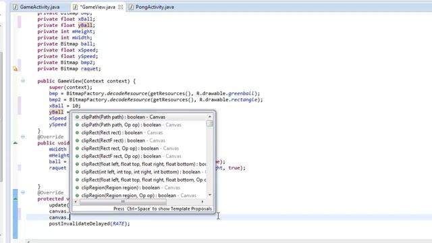Viewport: 432px width, 243px height.
Task: Click the proposal list scroll down arrow
Action: [210, 195]
